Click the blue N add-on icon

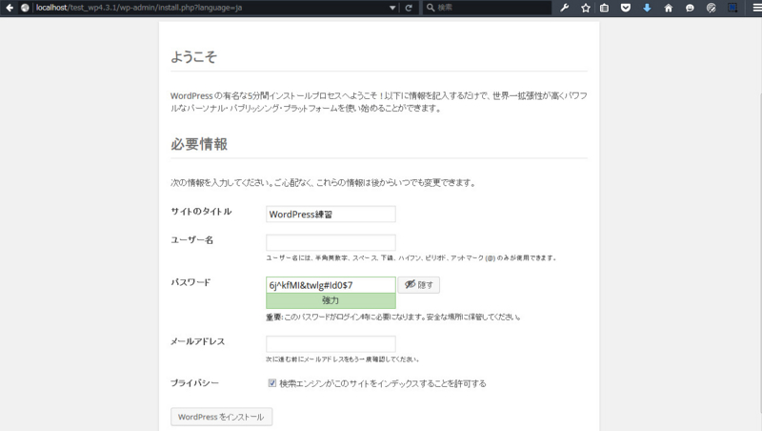(732, 8)
